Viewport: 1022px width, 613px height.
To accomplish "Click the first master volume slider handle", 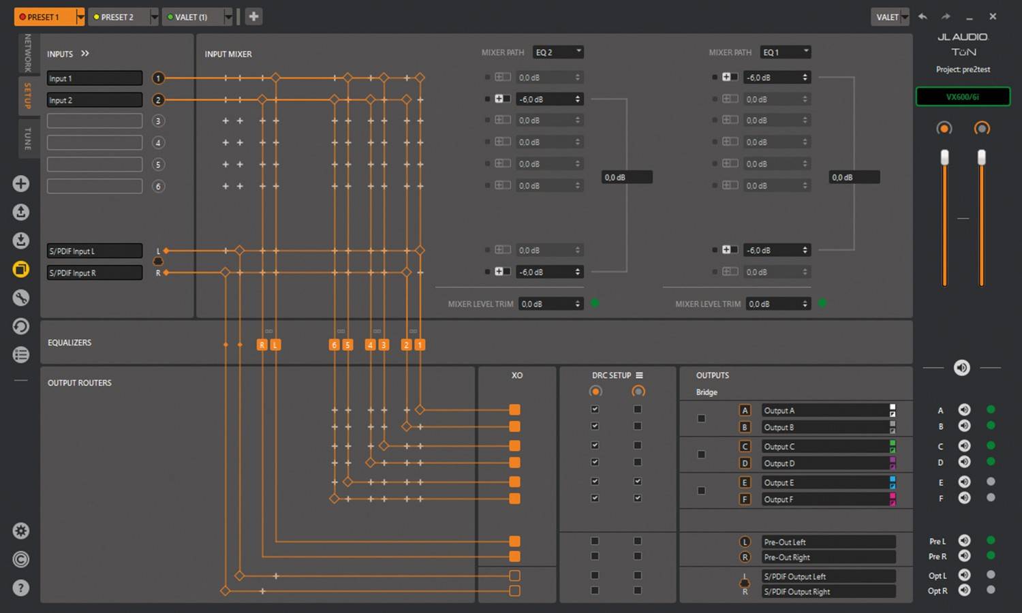I will click(944, 157).
